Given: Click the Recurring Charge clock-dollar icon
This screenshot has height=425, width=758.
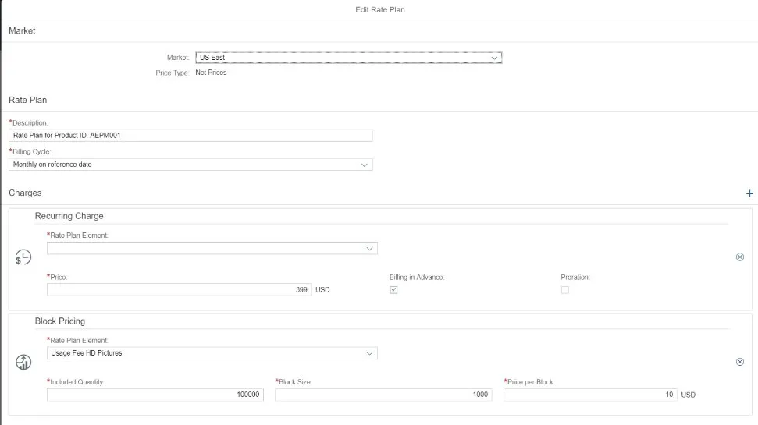Looking at the screenshot, I should click(x=23, y=257).
